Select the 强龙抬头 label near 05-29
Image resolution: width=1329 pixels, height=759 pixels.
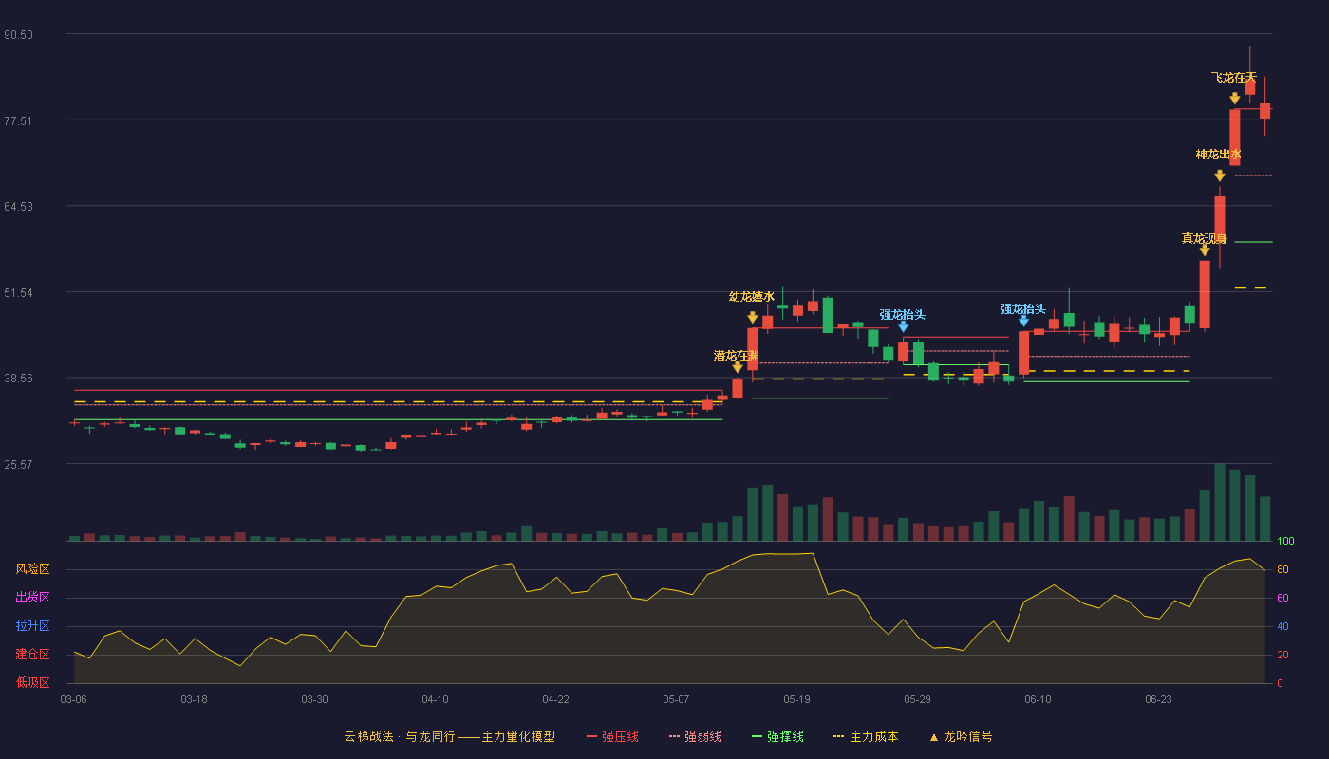click(902, 314)
